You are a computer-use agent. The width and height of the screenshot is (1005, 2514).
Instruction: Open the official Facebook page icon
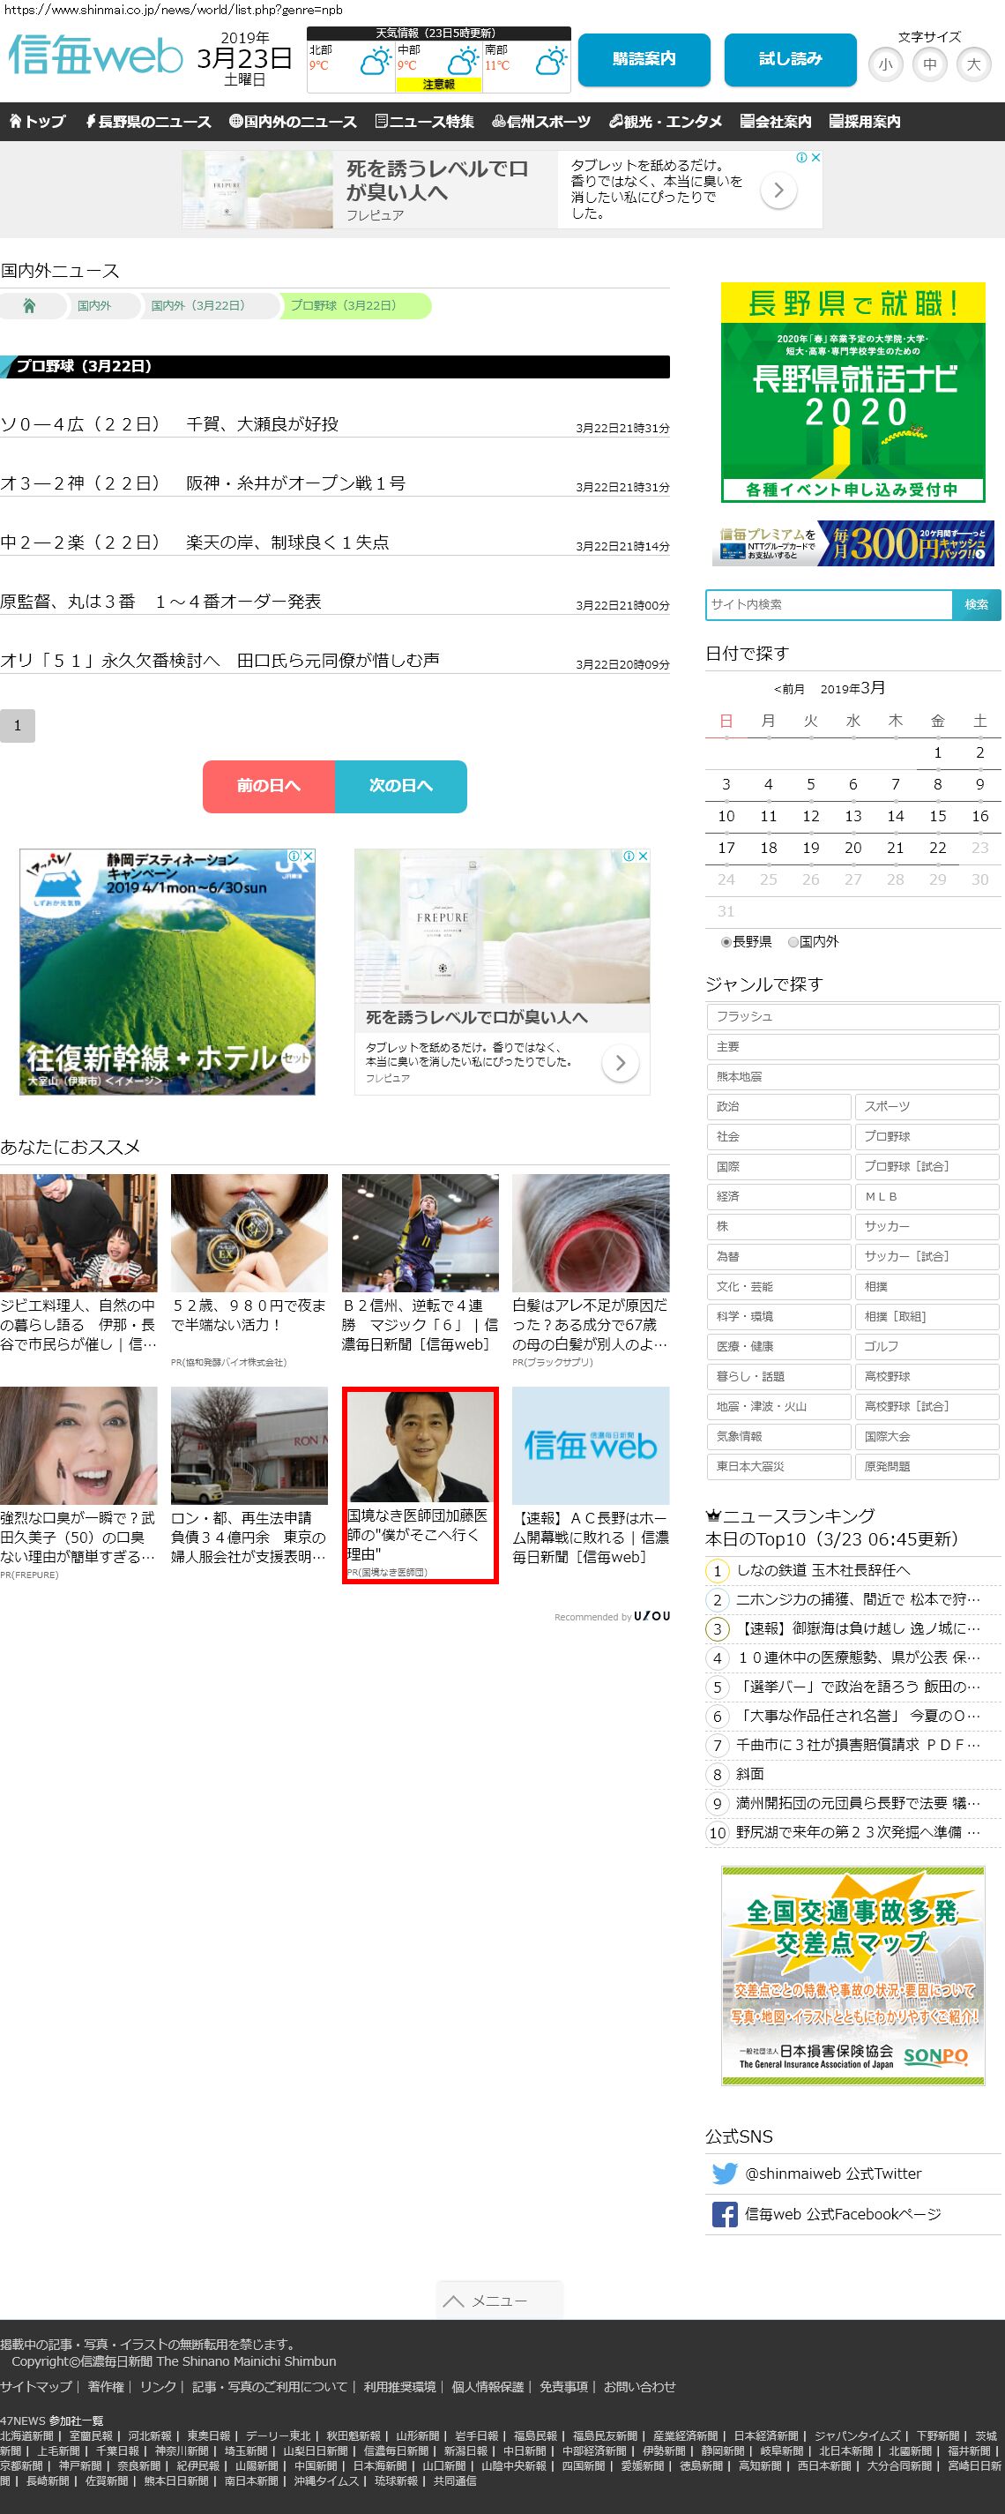724,2214
